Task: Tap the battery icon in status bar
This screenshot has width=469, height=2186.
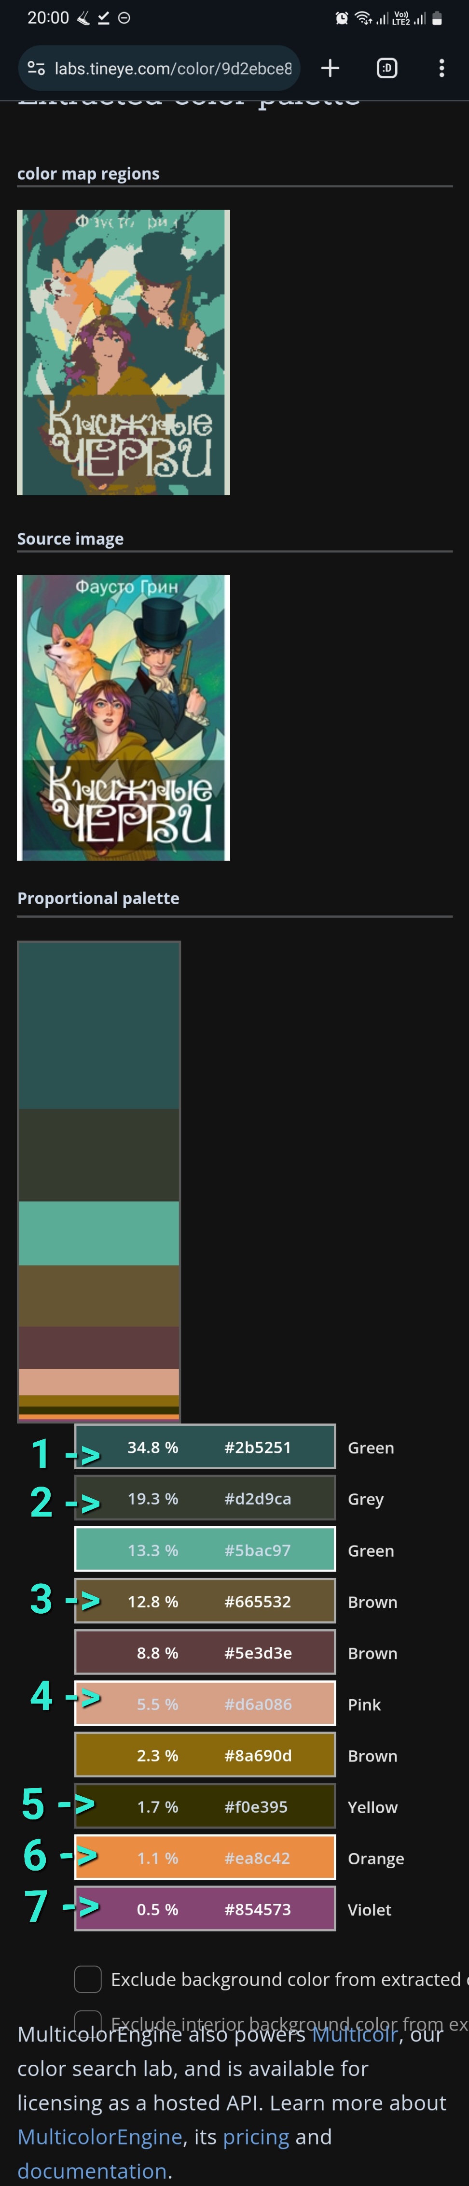Action: (x=437, y=18)
